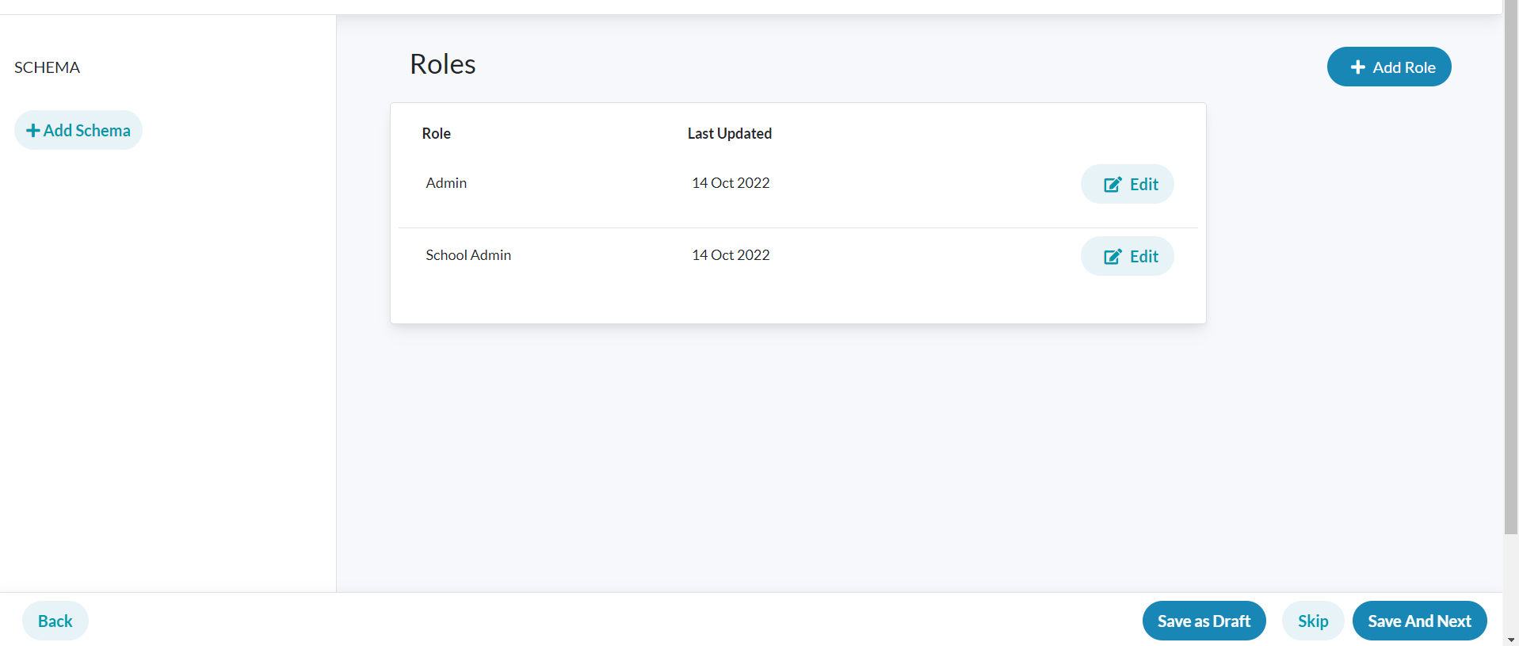Select the Last Updated column header
This screenshot has height=646, width=1519.
(x=729, y=133)
